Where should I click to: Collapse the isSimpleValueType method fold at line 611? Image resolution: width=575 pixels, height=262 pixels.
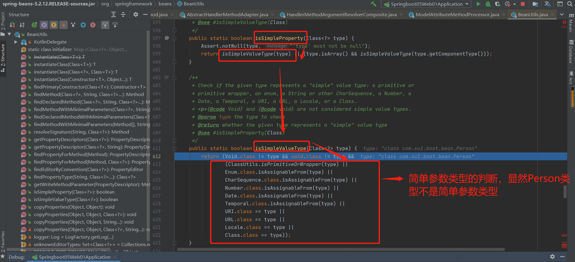click(x=175, y=148)
